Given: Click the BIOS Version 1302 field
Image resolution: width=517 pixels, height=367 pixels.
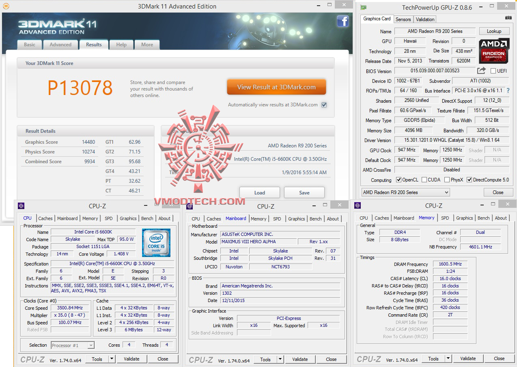Looking at the screenshot, I should (280, 293).
